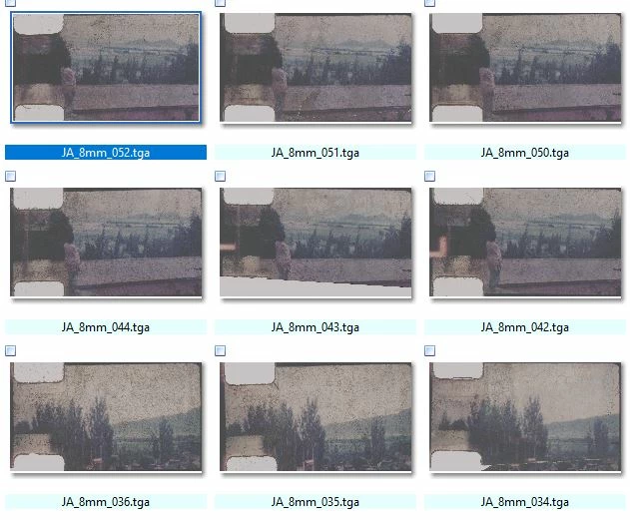The width and height of the screenshot is (630, 520).
Task: Click the JA_8mm_050.tga file name label
Action: tap(525, 153)
